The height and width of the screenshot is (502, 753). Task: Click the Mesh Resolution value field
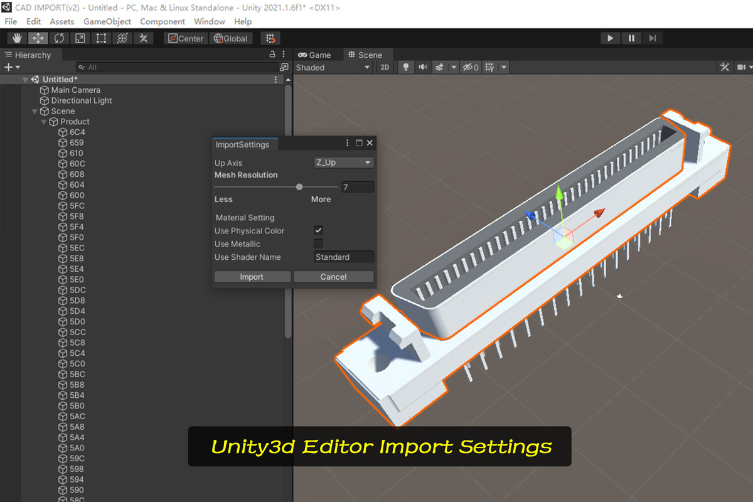[x=358, y=187]
